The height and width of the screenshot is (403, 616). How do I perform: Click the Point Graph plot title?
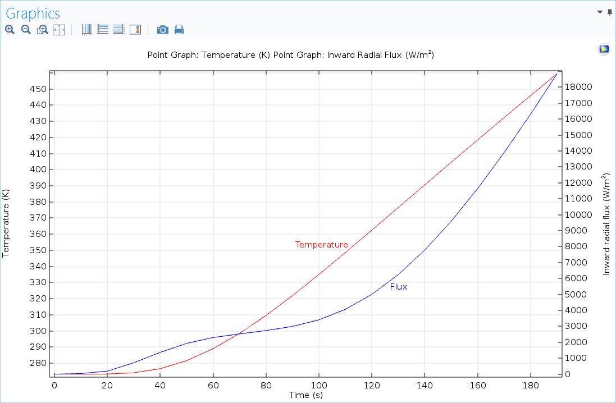(x=290, y=55)
